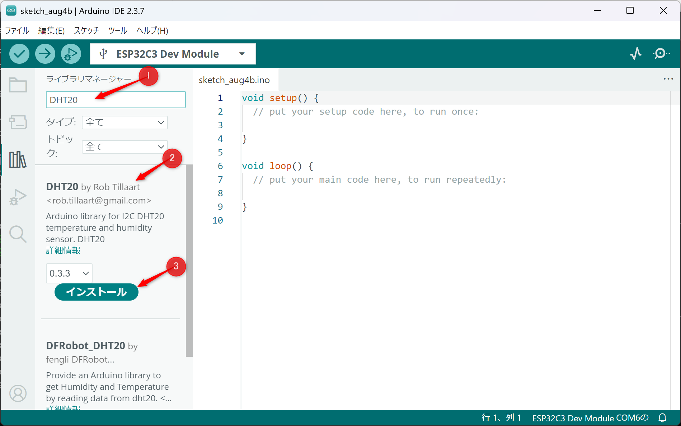681x426 pixels.
Task: Click code line 6 with void loop()
Action: pyautogui.click(x=277, y=166)
